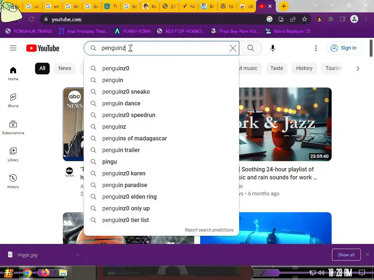Open the extensions puzzle icon

[x=331, y=19]
